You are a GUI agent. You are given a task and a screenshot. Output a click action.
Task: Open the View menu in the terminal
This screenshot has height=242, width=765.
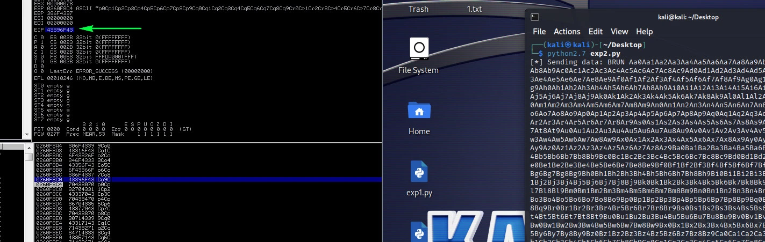619,32
